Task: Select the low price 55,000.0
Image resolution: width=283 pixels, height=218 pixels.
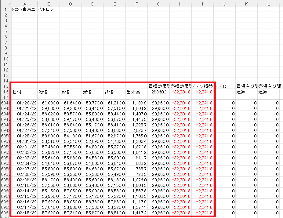Action: (93, 191)
